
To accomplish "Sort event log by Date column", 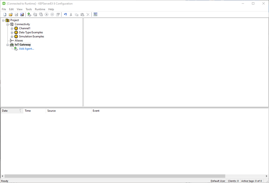I will pyautogui.click(x=12, y=111).
